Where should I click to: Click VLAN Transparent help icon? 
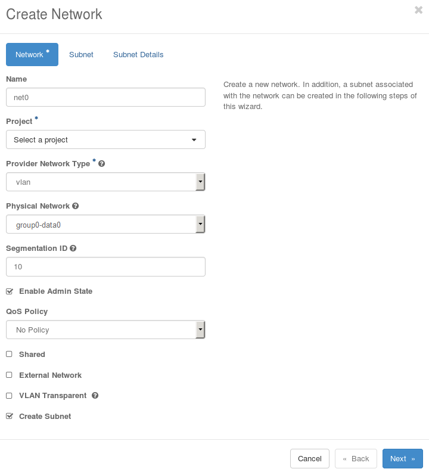95,395
